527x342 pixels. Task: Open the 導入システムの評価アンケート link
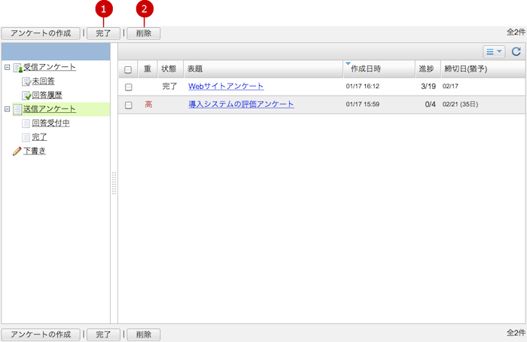pos(241,104)
